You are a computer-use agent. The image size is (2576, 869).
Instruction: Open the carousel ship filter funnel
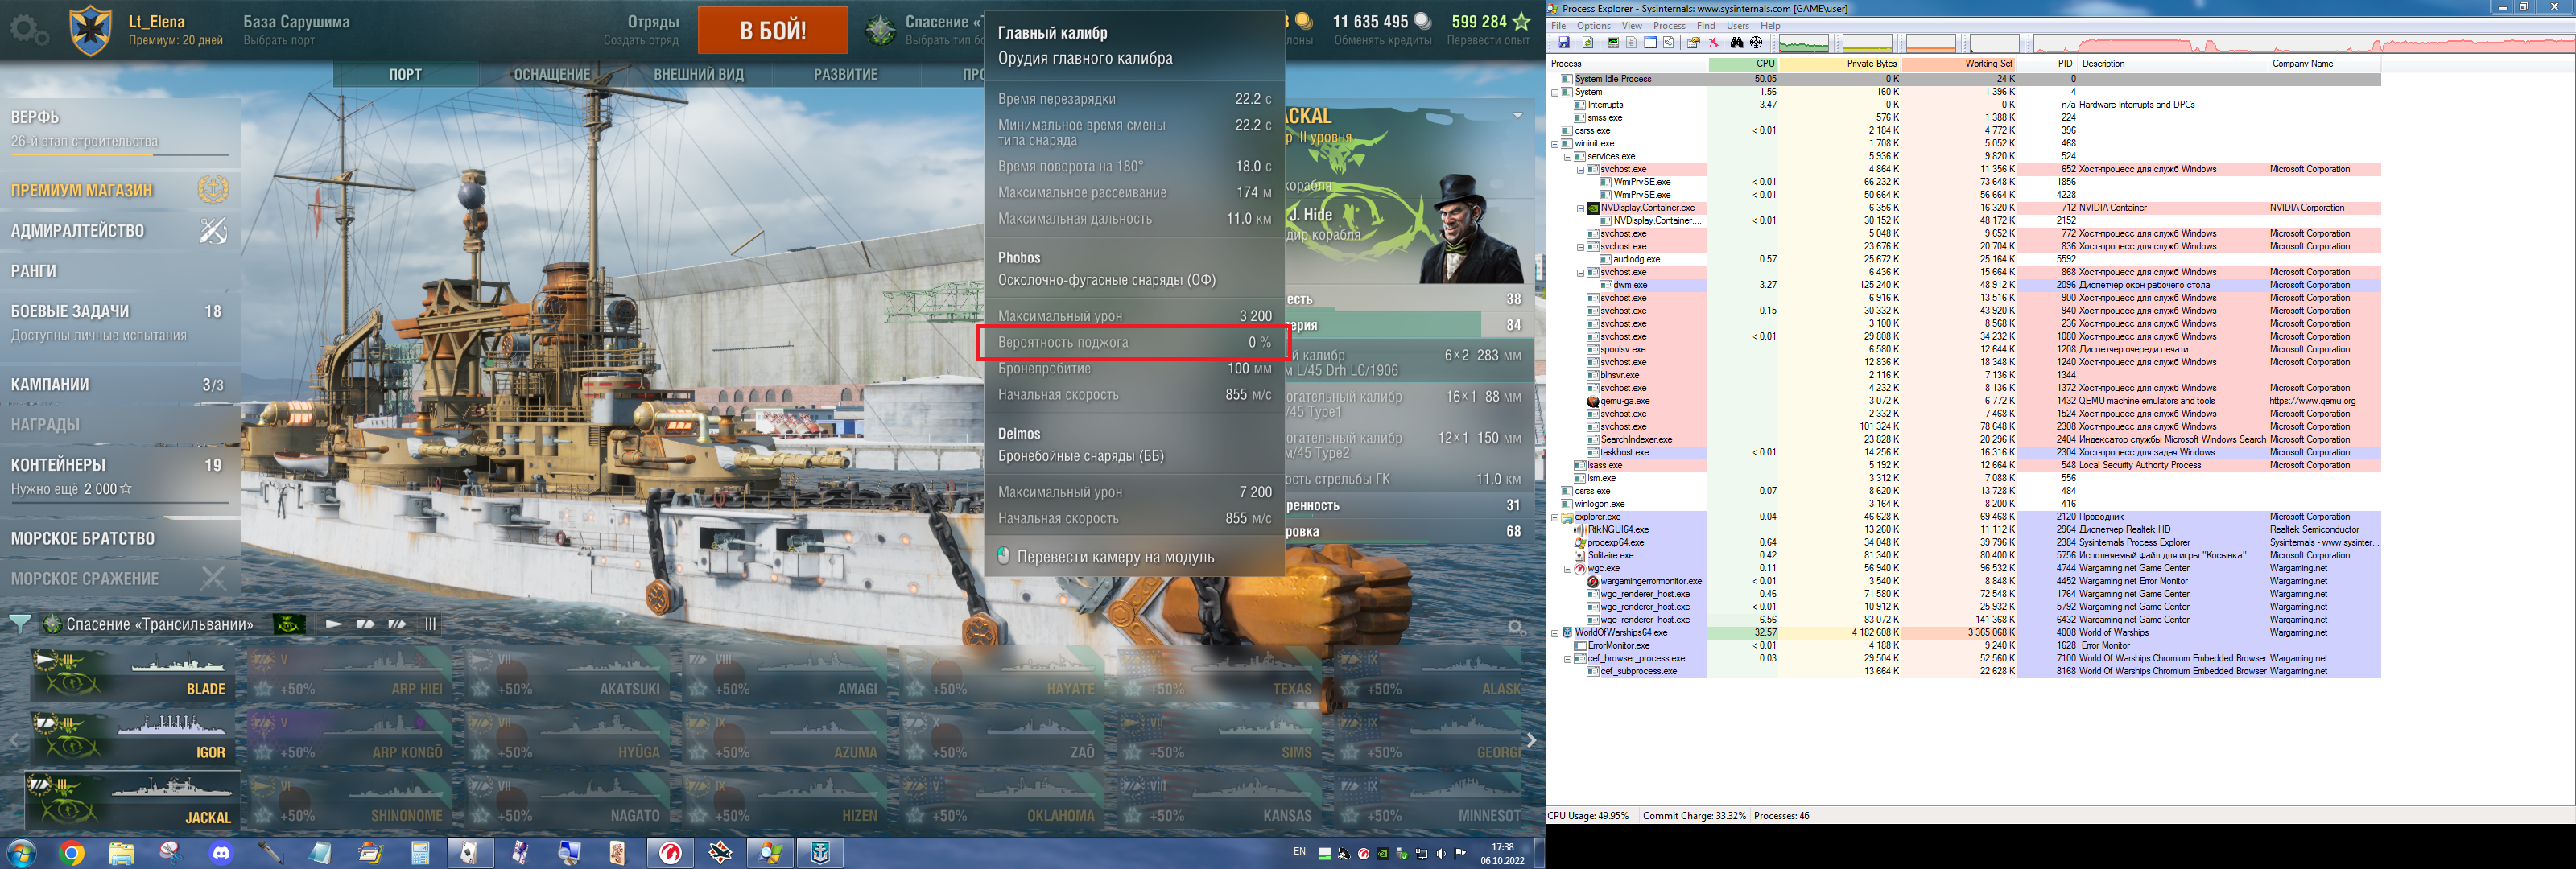tap(19, 624)
